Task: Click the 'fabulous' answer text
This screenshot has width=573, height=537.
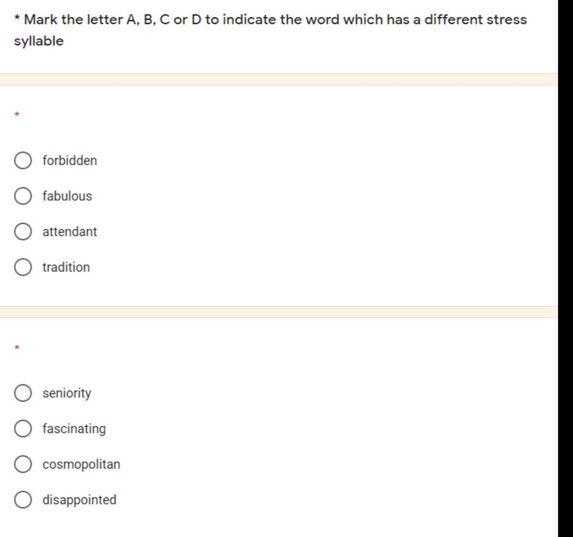Action: [x=67, y=196]
